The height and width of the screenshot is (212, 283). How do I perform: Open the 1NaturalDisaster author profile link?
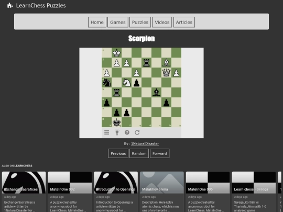(x=145, y=143)
